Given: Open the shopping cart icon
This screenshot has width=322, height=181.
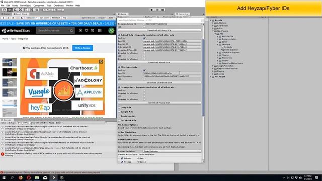Looking at the screenshot, I should click(93, 31).
